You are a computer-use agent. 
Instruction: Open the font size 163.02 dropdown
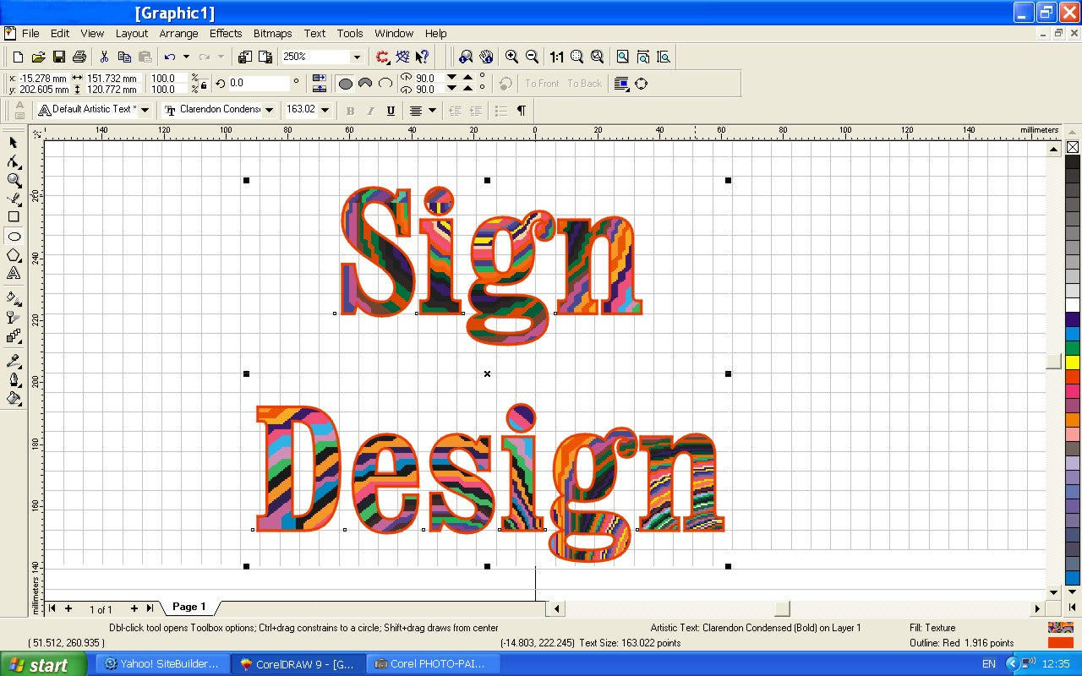324,110
